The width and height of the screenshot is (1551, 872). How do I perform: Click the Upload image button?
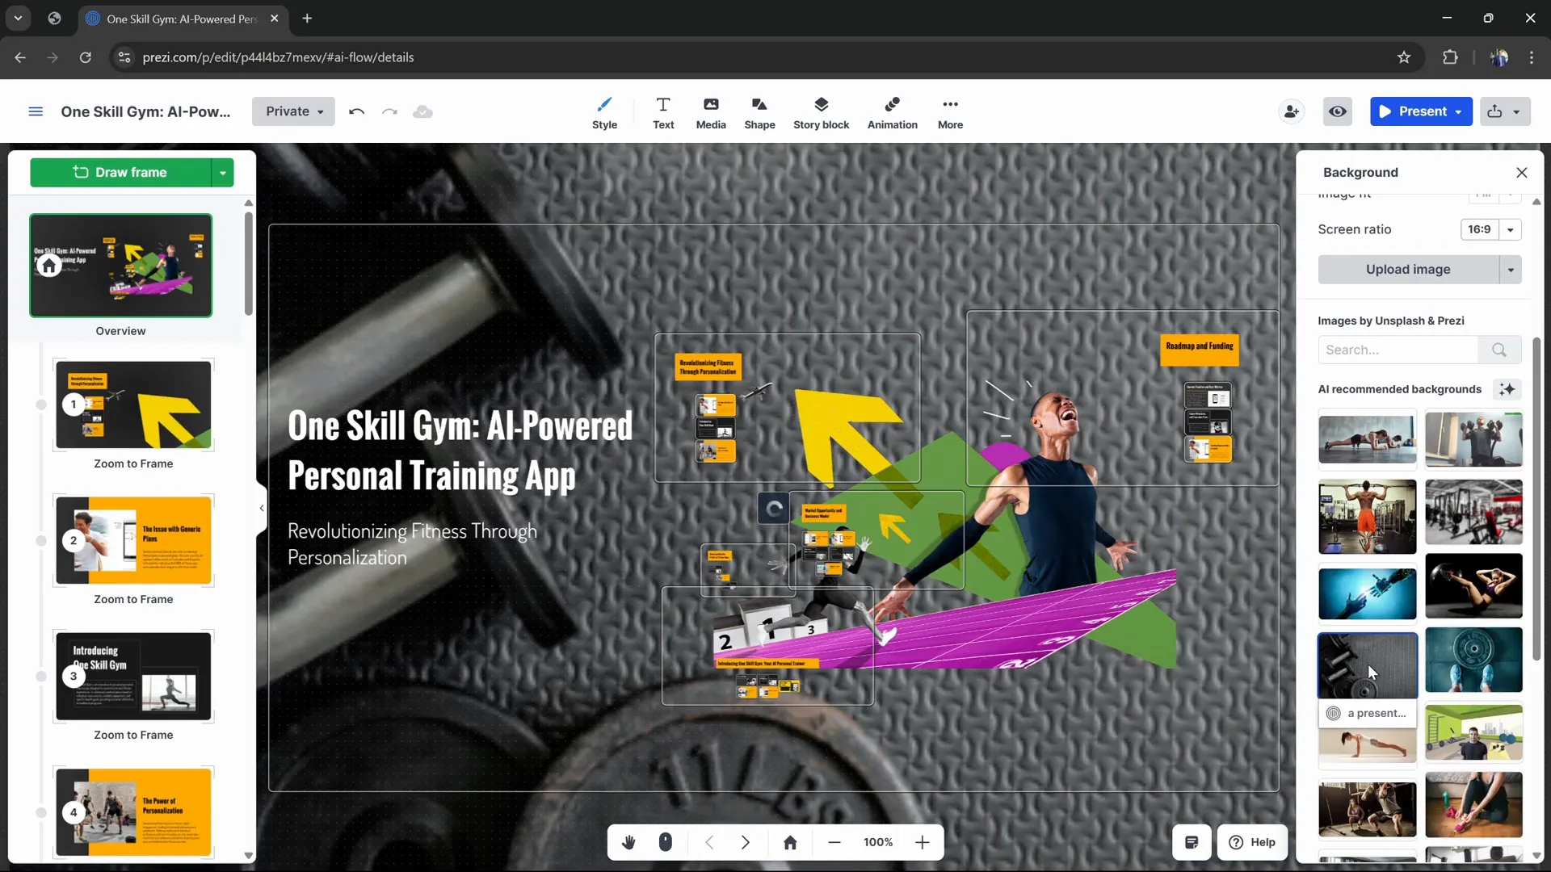[x=1408, y=270]
